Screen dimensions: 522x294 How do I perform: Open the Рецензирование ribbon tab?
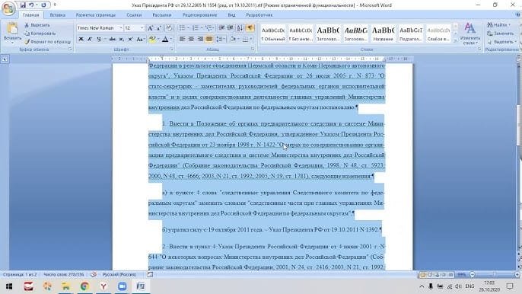pos(199,15)
